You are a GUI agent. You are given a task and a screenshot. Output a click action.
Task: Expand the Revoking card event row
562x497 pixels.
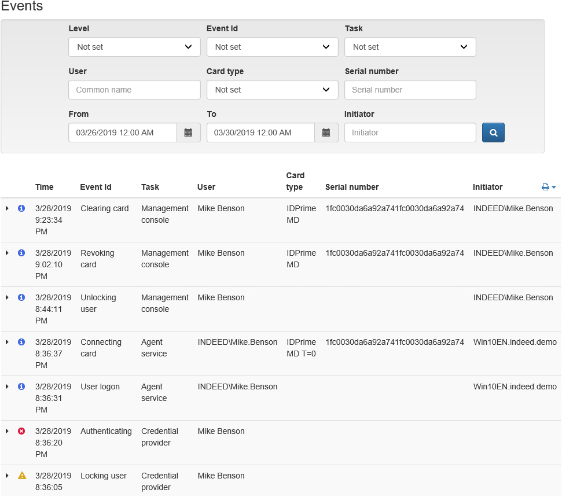7,253
